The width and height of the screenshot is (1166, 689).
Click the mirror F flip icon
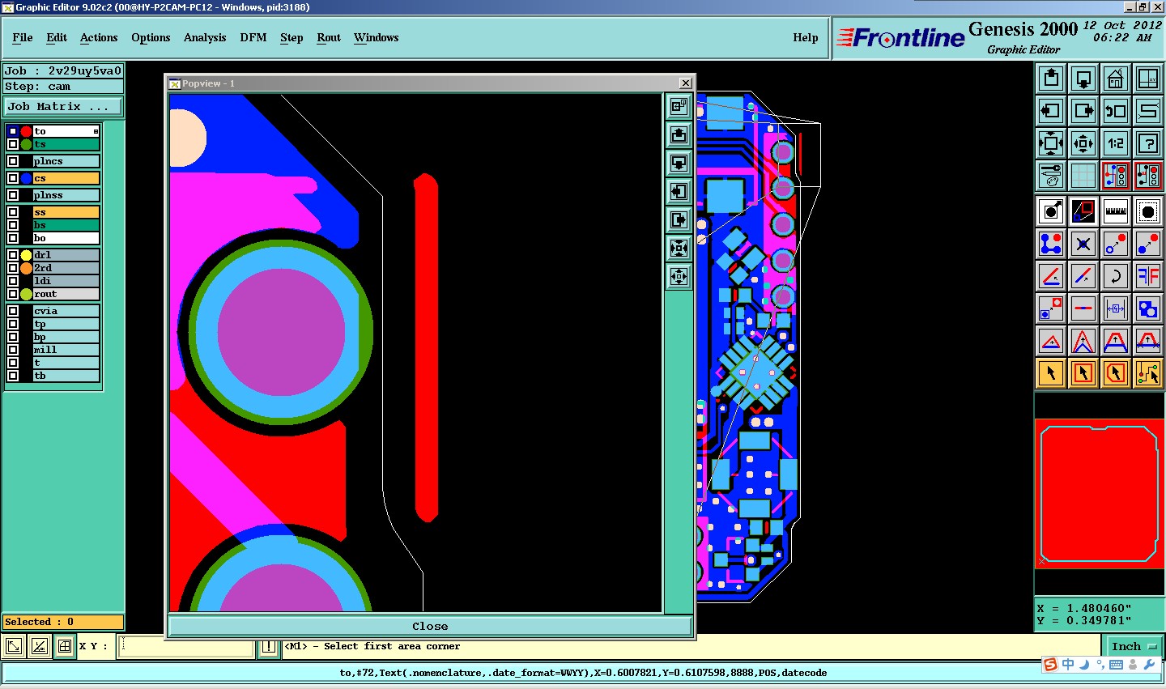pyautogui.click(x=1148, y=276)
